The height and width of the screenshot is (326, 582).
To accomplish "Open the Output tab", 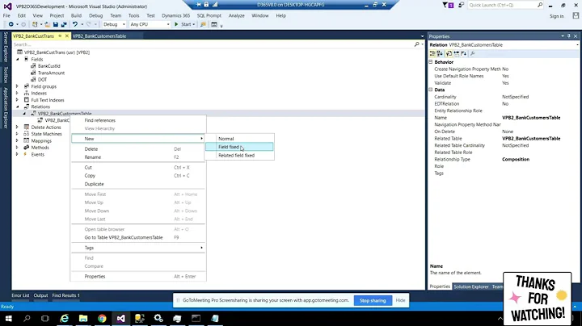I will click(x=41, y=295).
